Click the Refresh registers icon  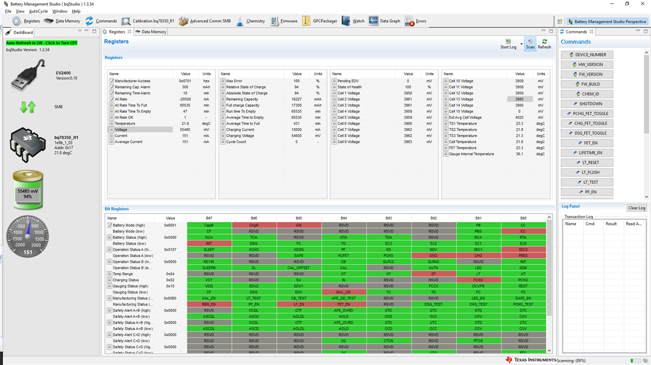point(545,41)
